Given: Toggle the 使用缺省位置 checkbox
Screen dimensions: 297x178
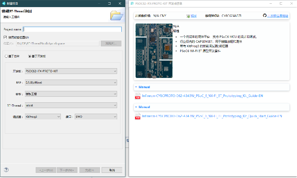Looking at the screenshot, I should point(5,37).
